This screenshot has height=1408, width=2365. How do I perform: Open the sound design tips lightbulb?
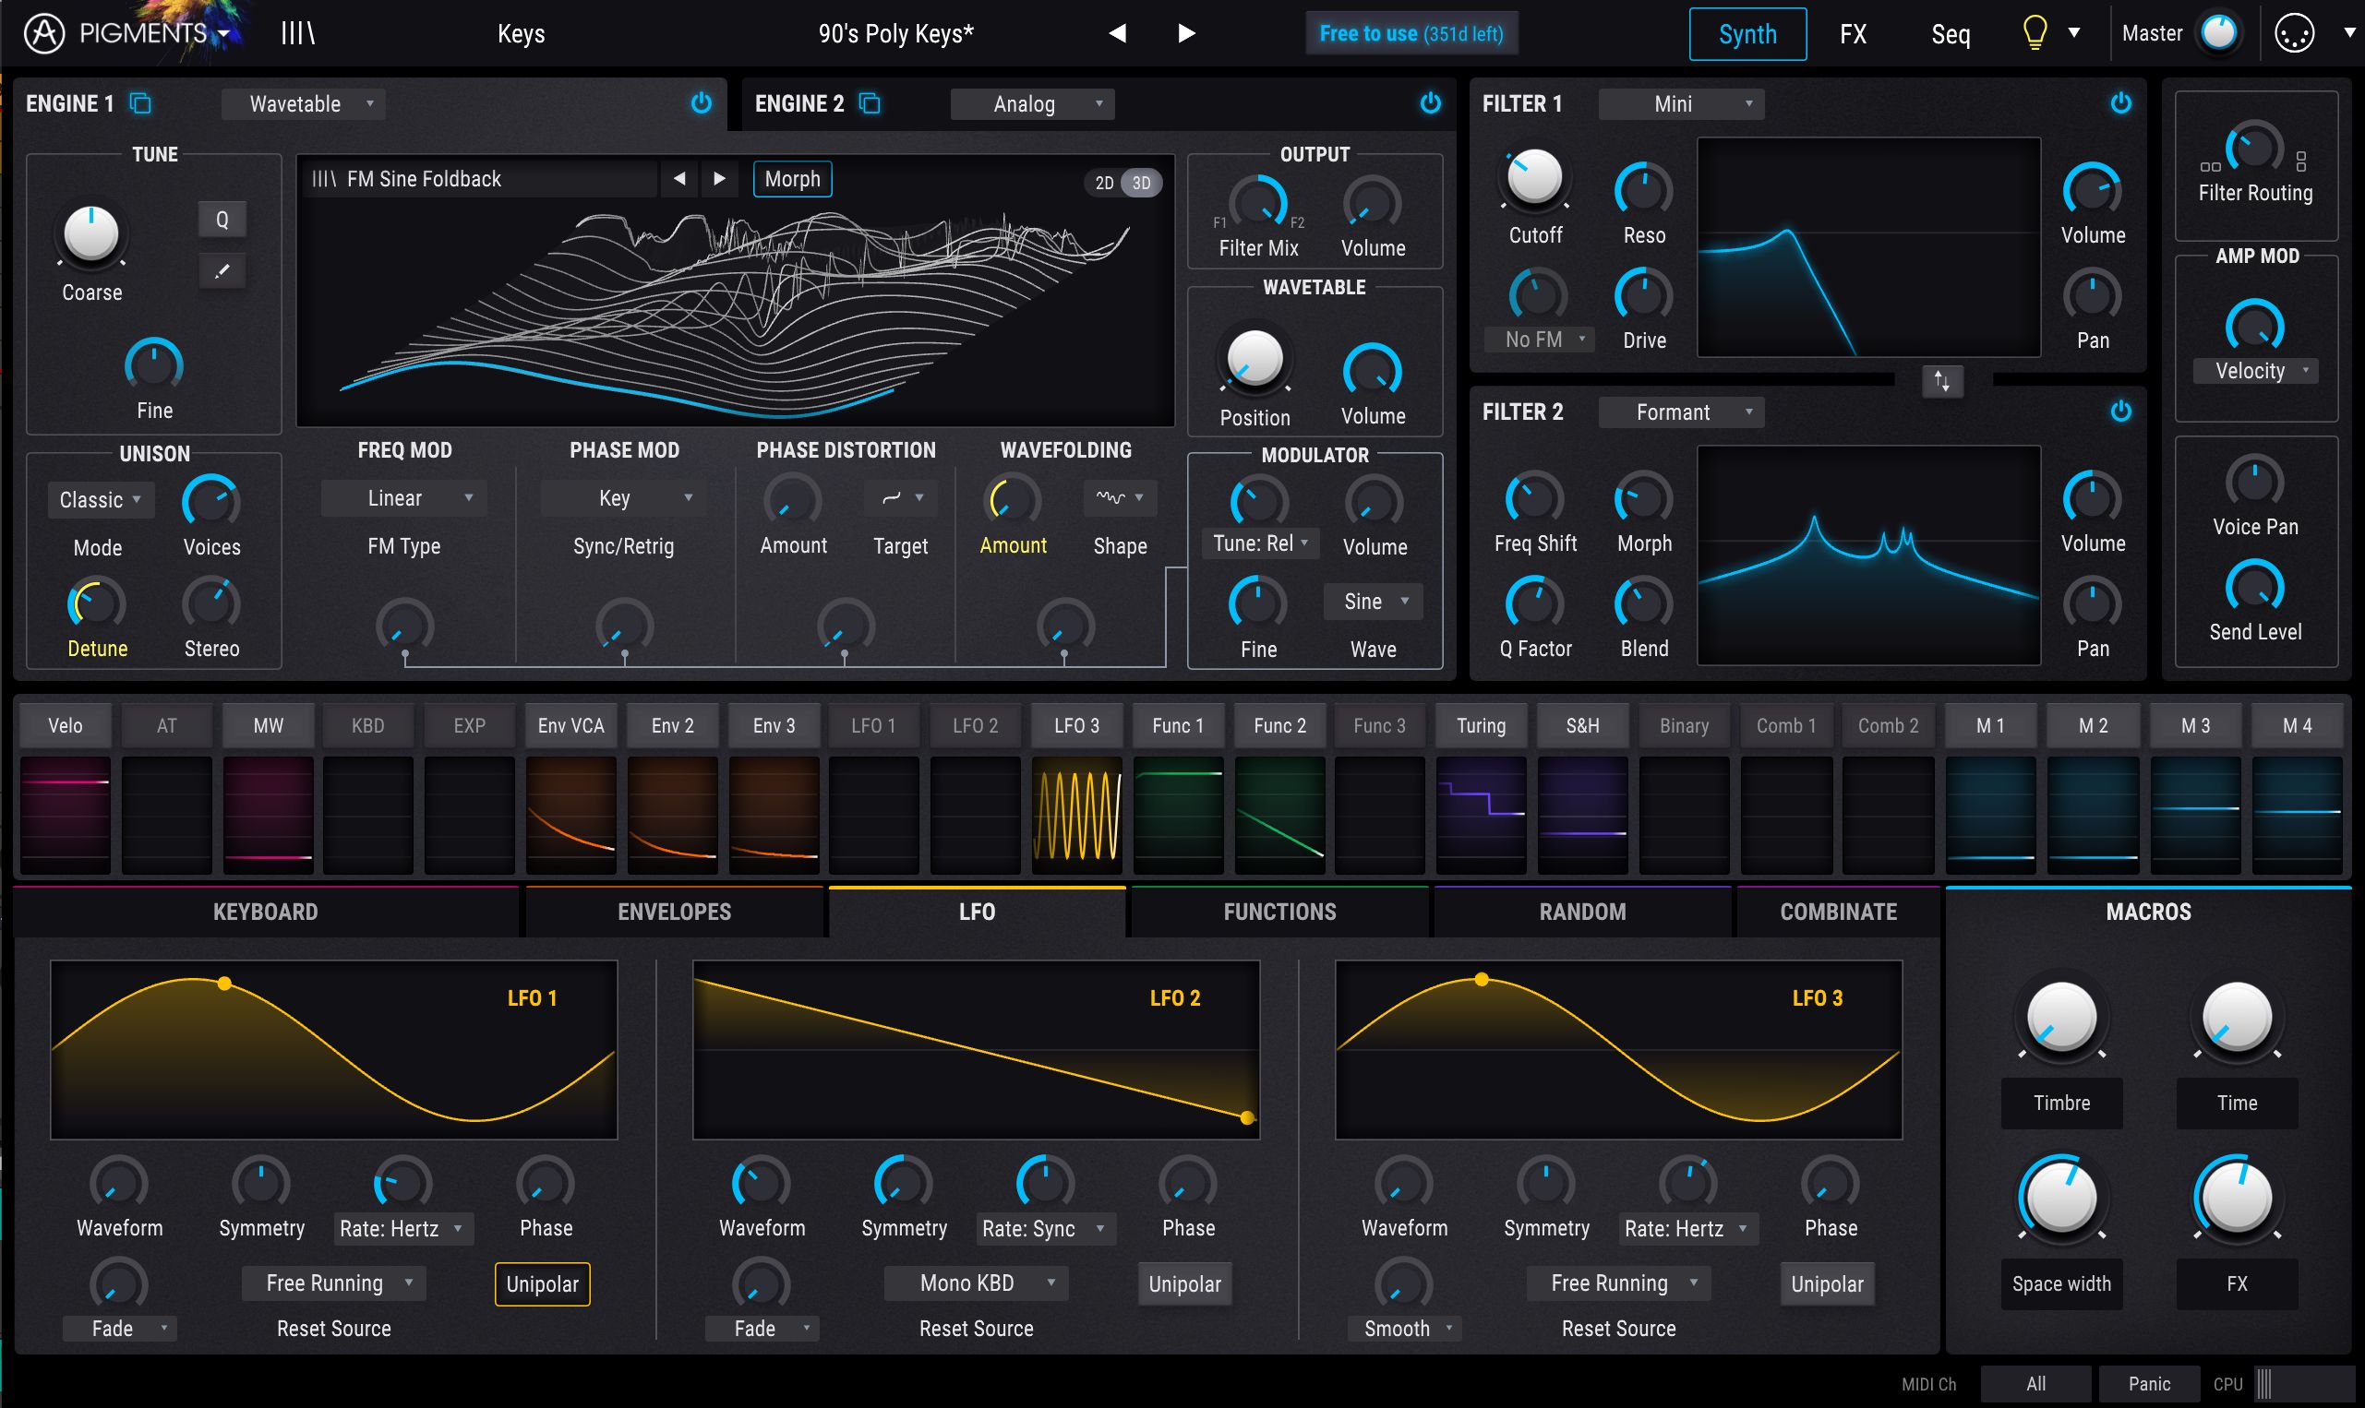2035,33
